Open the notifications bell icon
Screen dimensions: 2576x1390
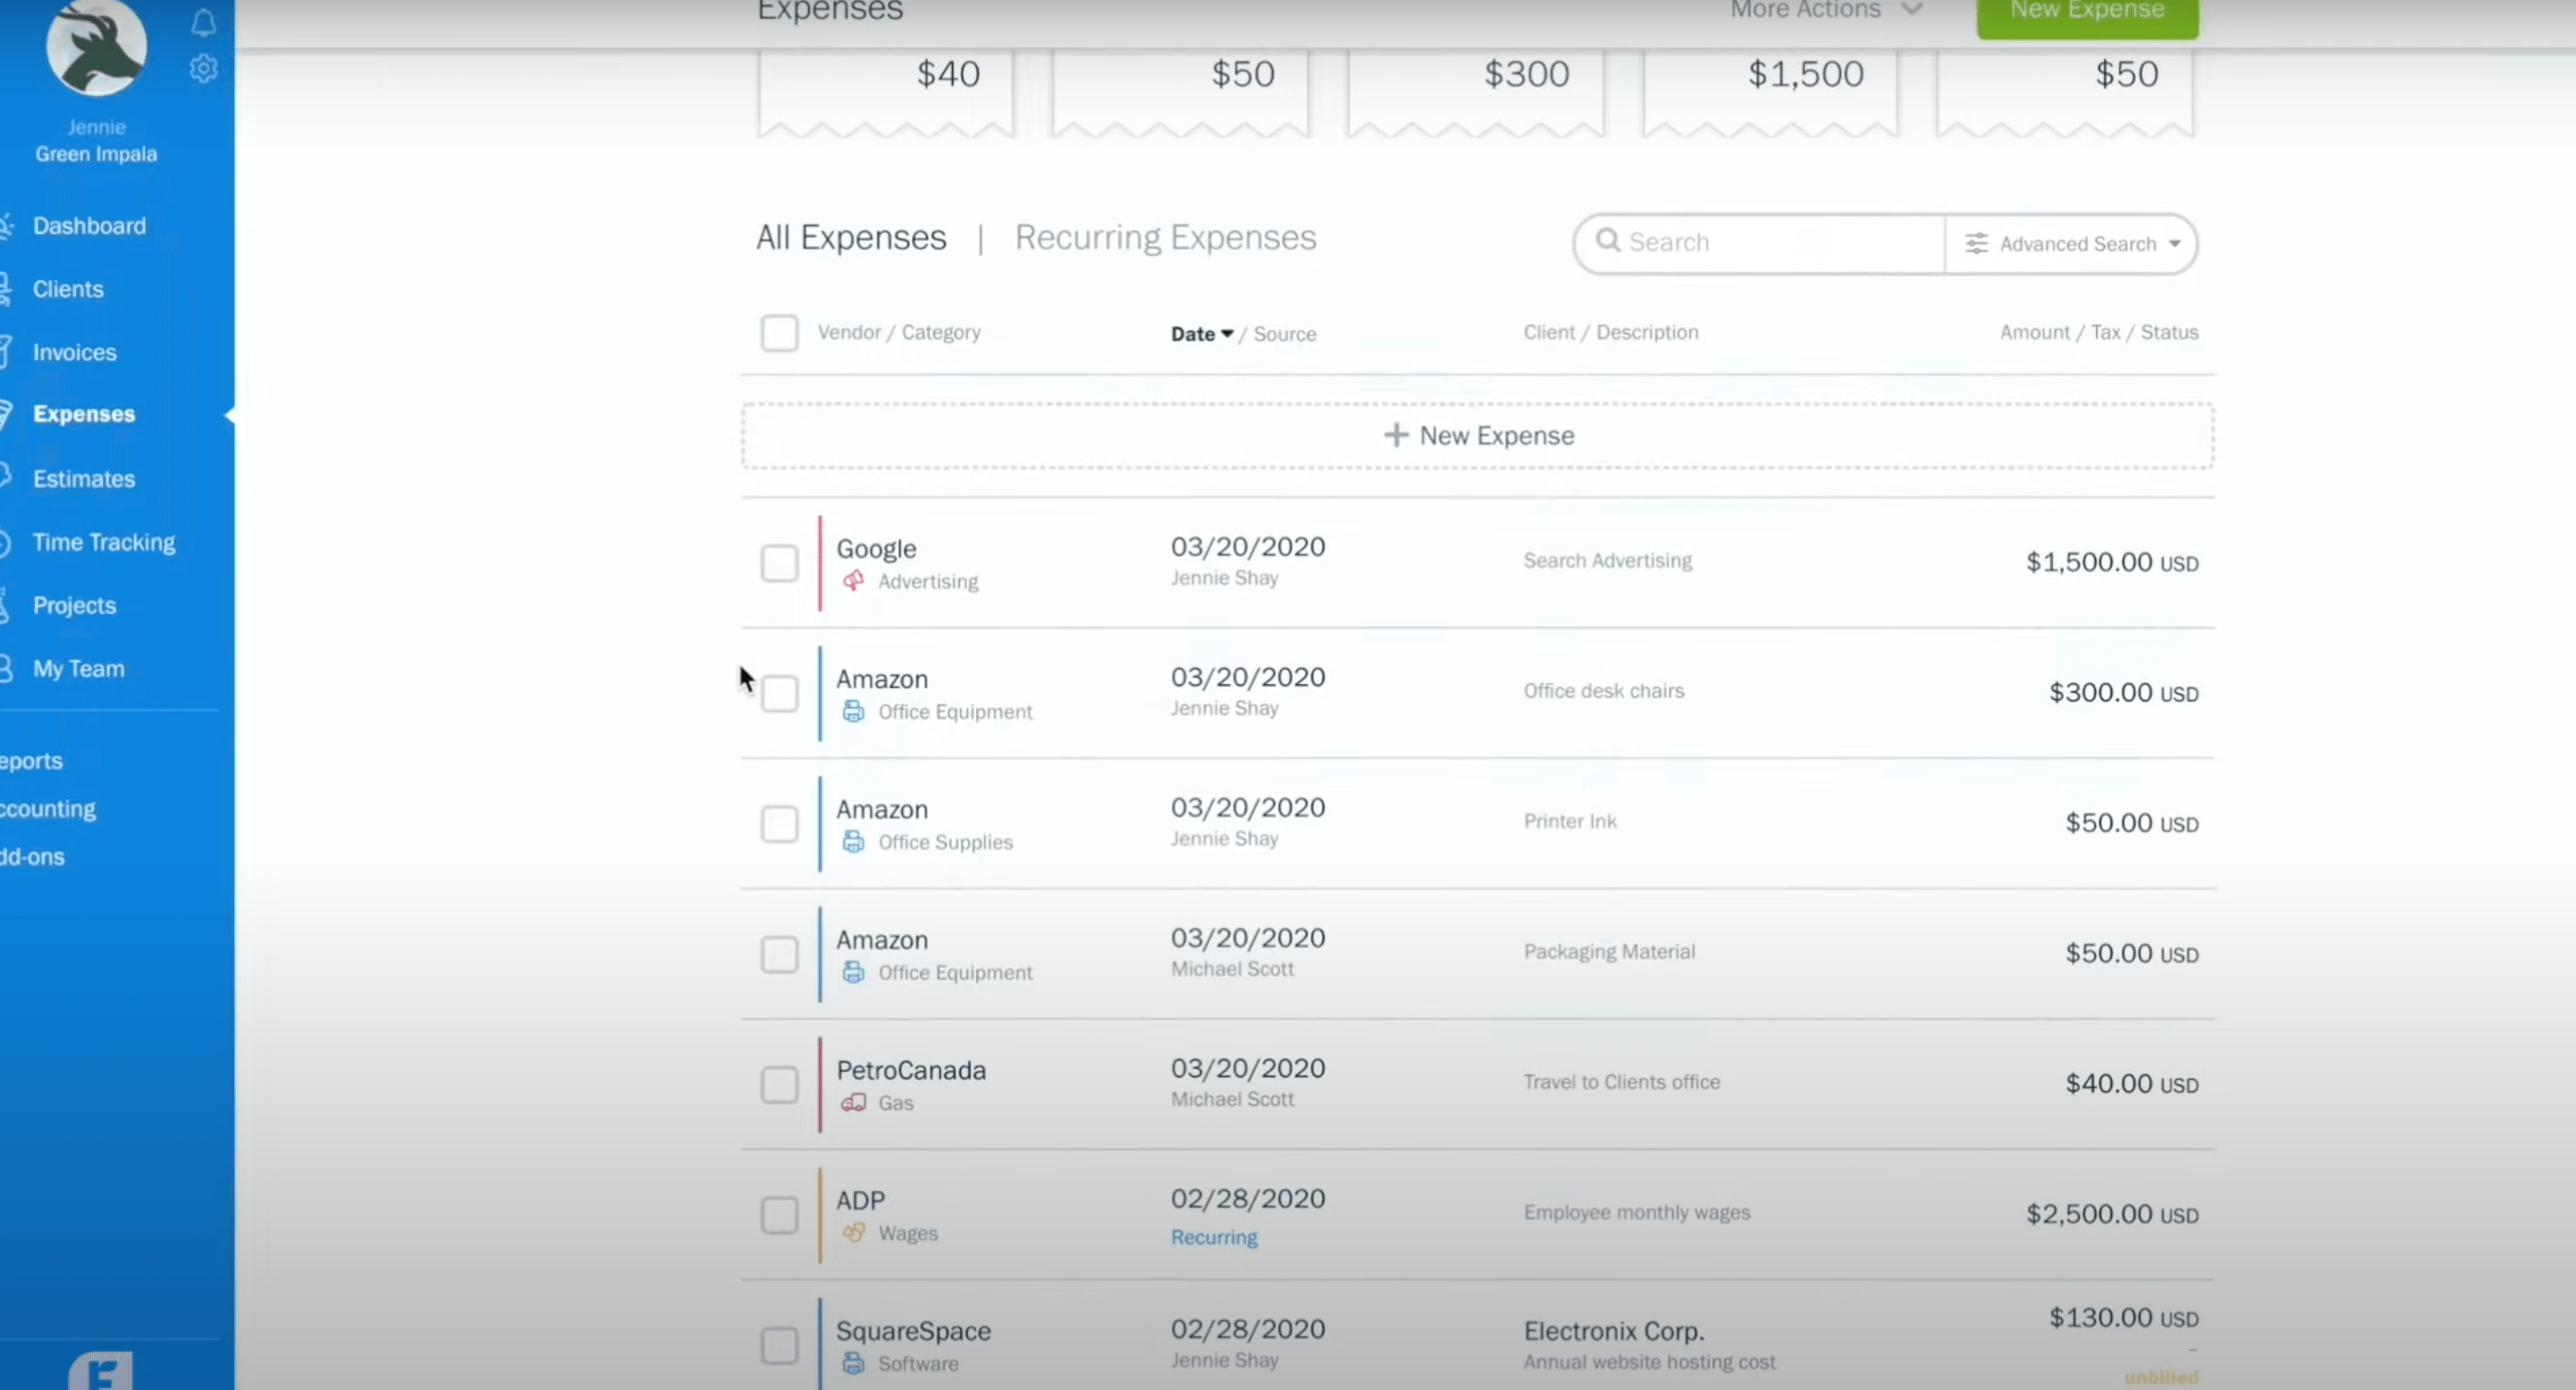tap(203, 22)
